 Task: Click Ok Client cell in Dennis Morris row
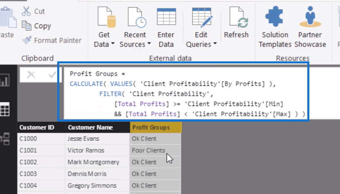tap(155, 174)
